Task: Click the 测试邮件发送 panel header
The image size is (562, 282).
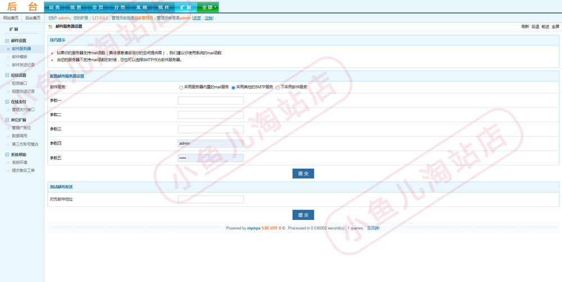Action: 303,187
